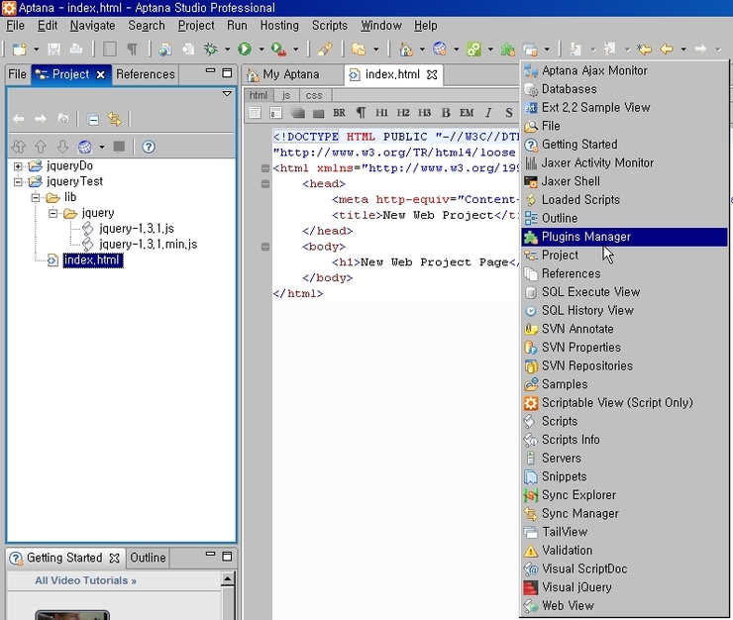The image size is (733, 620).
Task: Select Sync Explorer in view list
Action: (624, 494)
